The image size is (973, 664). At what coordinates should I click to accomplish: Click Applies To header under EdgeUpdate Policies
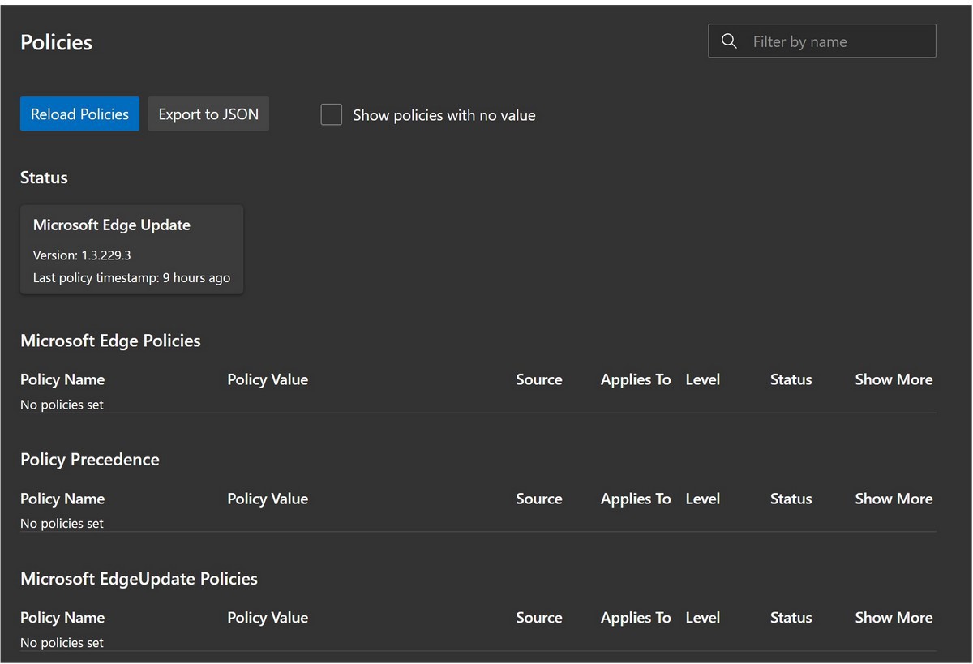click(x=636, y=618)
